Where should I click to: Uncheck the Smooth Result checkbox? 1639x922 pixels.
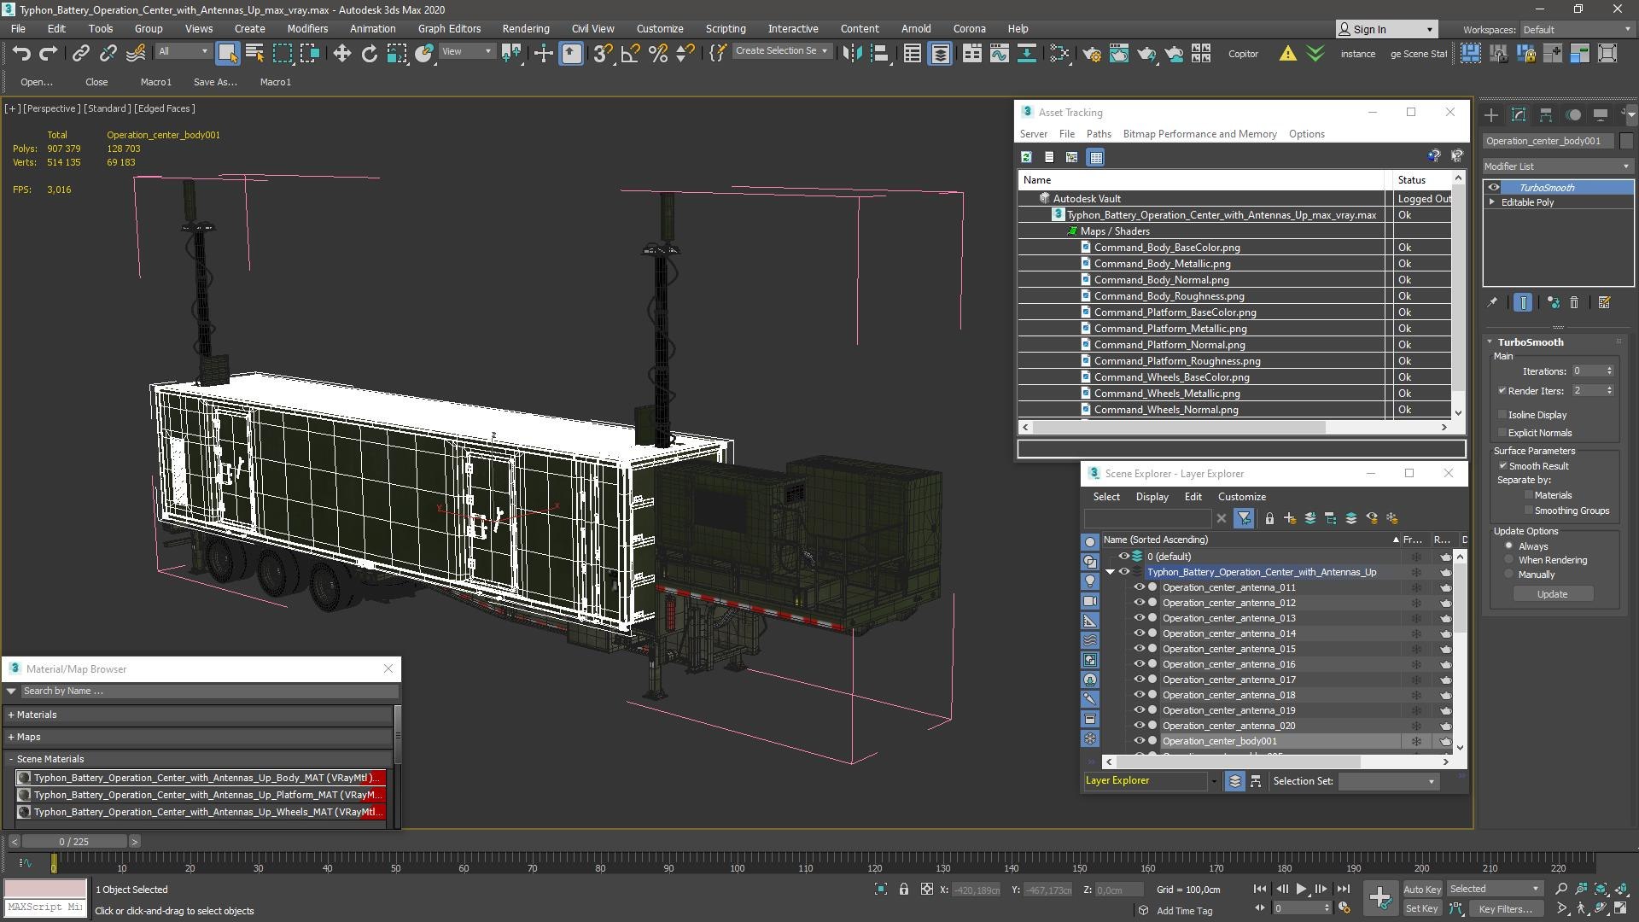click(1502, 465)
